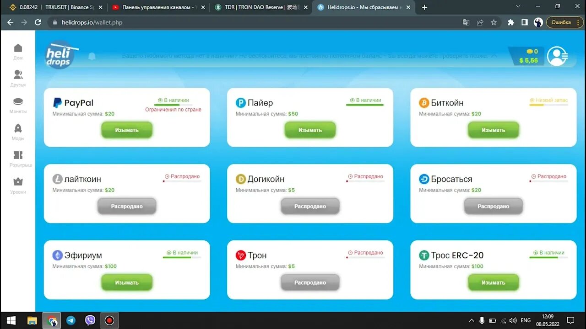The image size is (586, 329).
Task: Click Биткойн Низкий запас stock bar
Action: [548, 105]
